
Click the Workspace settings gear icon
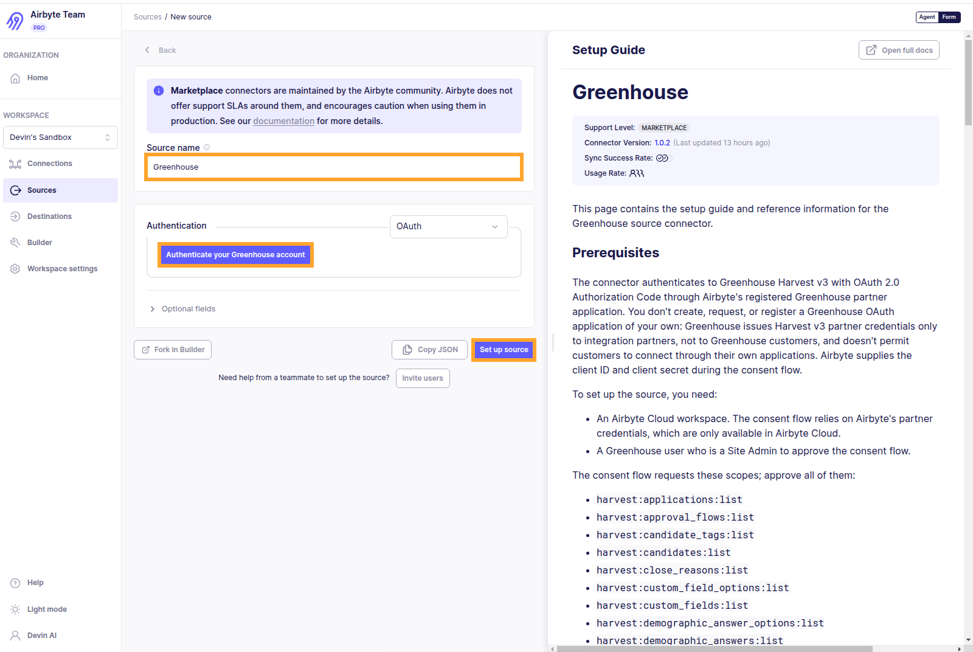point(15,269)
